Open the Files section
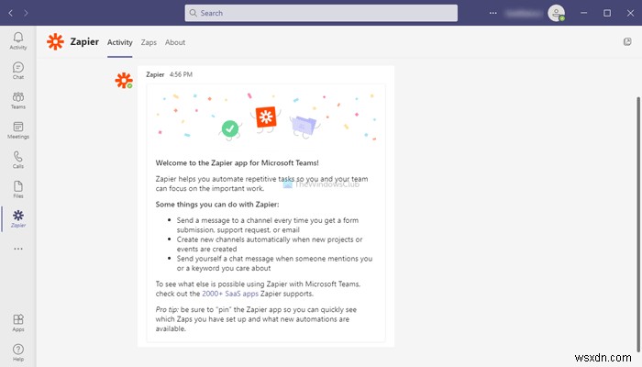Screen dimensions: 642x367 [18, 189]
